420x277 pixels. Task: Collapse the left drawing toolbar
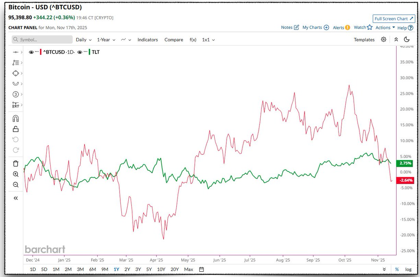coord(15,198)
